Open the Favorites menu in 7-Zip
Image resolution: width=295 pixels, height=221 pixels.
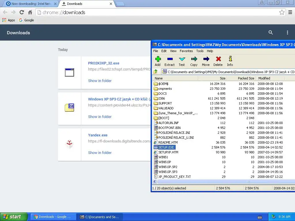tap(186, 51)
